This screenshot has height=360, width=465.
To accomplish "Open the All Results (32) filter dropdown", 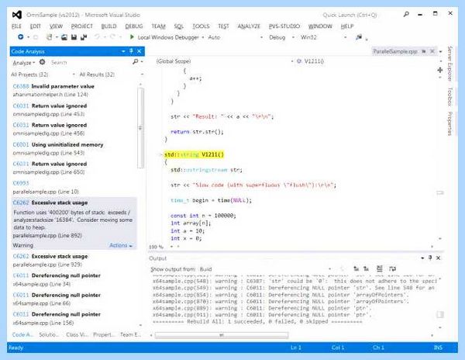I will tap(112, 74).
